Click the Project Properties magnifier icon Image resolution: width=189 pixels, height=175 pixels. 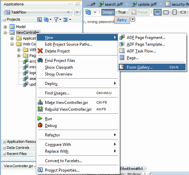click(x=40, y=170)
